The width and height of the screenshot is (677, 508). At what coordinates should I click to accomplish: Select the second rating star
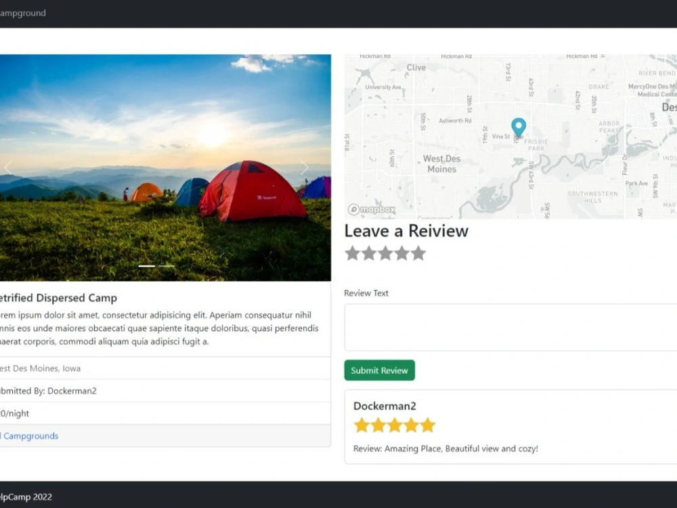pyautogui.click(x=369, y=253)
